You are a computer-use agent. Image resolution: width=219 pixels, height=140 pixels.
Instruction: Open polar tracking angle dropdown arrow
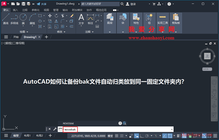151,136
